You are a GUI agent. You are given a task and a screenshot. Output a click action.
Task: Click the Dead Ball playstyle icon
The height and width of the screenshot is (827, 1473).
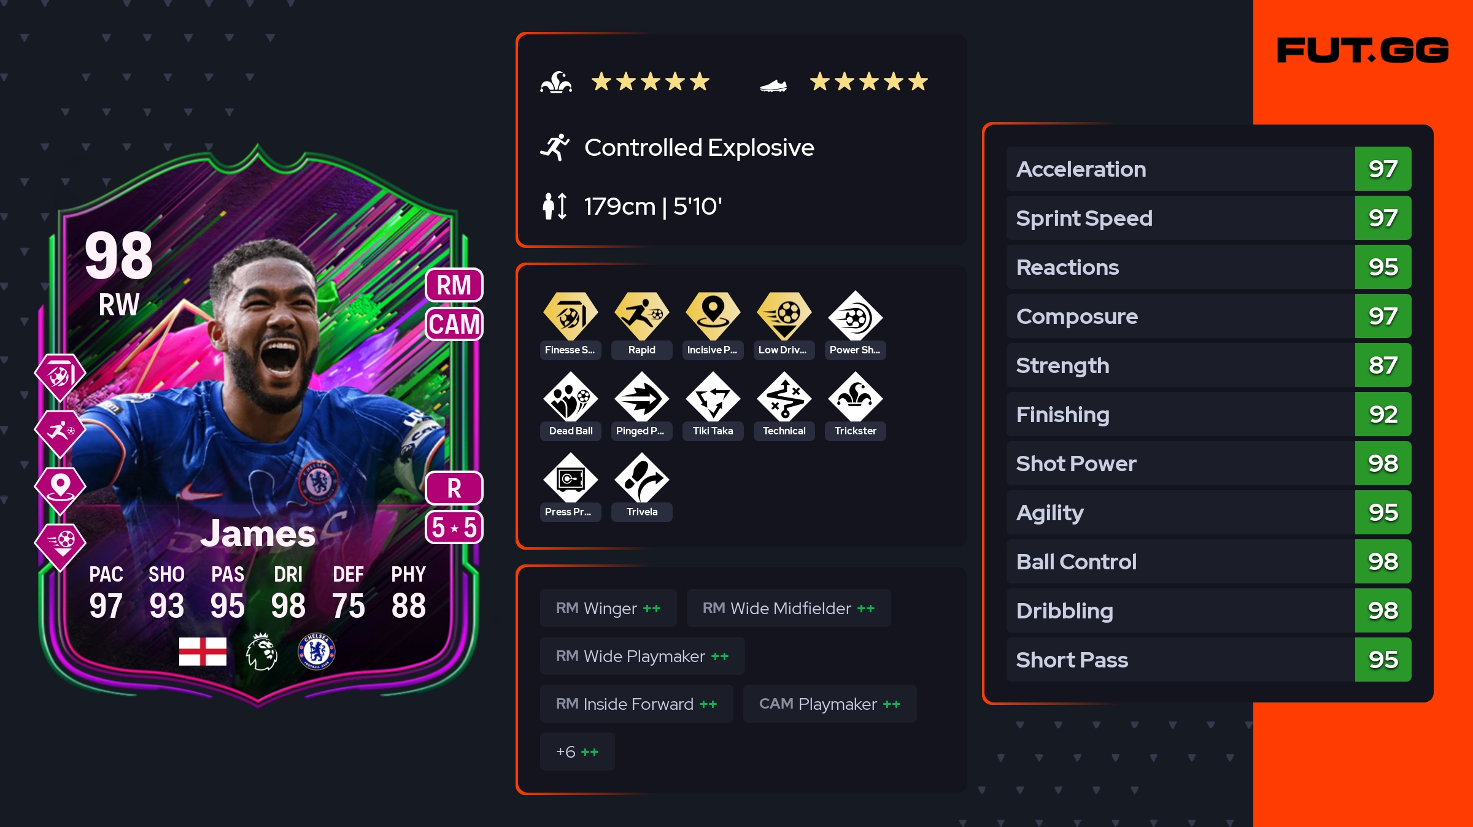pyautogui.click(x=570, y=397)
